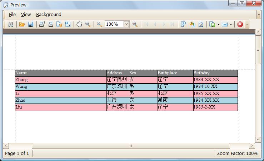Click the 1985-2-XX birthday cell
This screenshot has height=161, width=264.
tap(215, 107)
